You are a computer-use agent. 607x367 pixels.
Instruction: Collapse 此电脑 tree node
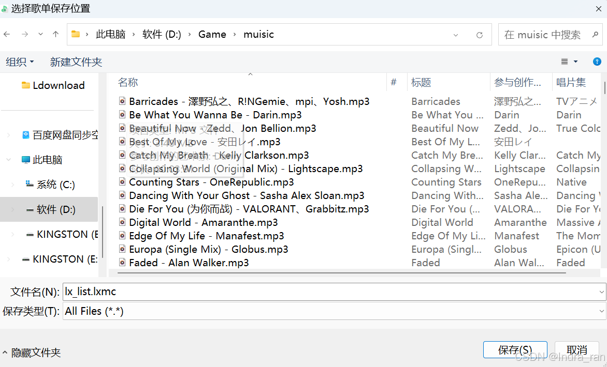point(8,160)
